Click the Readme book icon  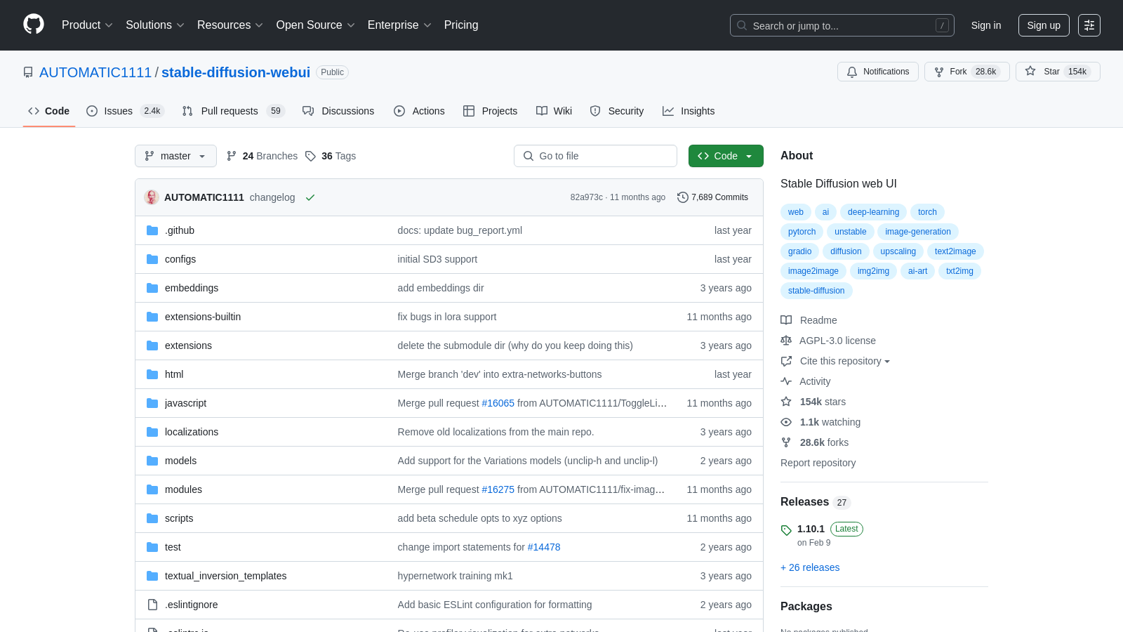point(786,320)
